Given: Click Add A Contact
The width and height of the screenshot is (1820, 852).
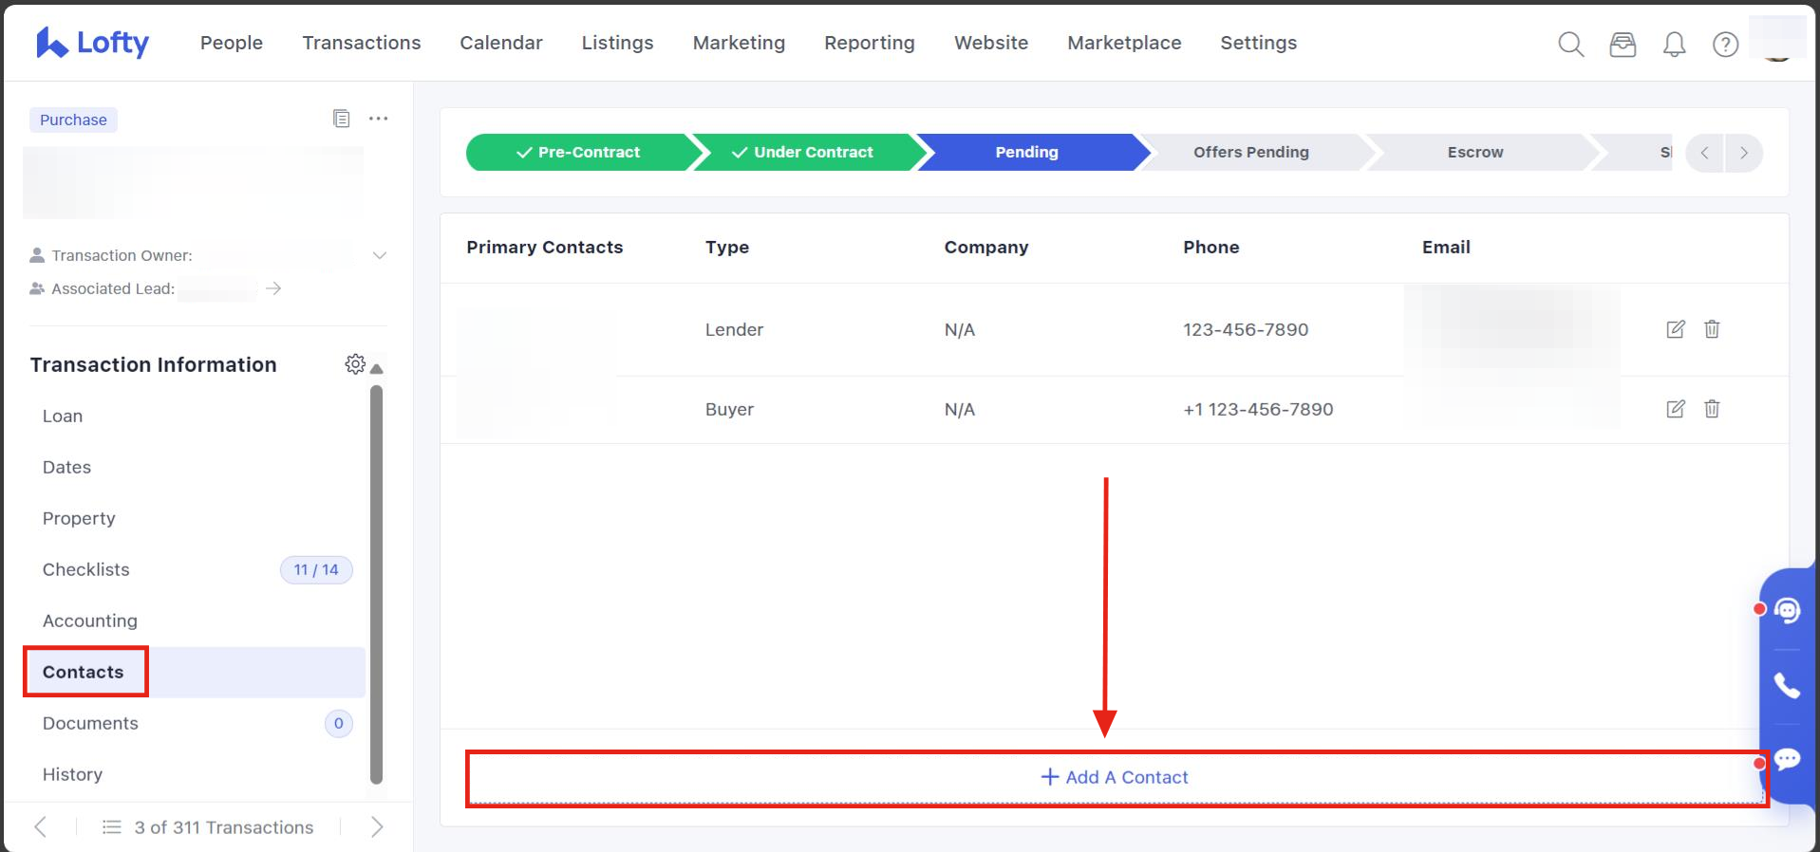Looking at the screenshot, I should pyautogui.click(x=1115, y=777).
